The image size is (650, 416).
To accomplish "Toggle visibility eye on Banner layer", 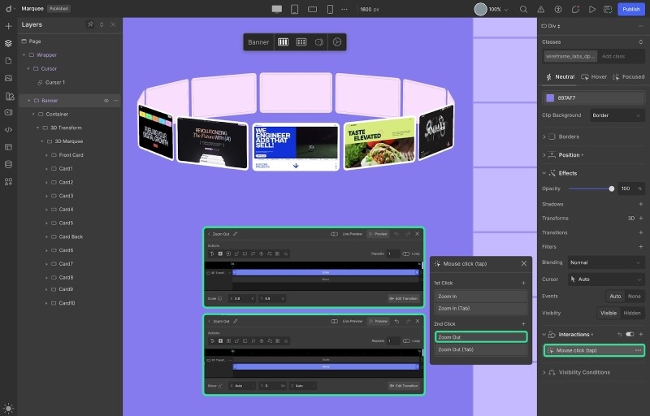I will (106, 101).
